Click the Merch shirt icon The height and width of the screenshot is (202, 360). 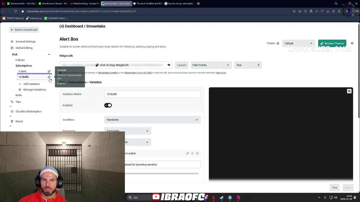tap(12, 121)
